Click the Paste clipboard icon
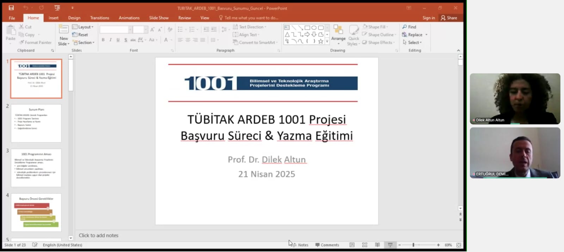Screen dimensions: 564x252 click(11, 30)
